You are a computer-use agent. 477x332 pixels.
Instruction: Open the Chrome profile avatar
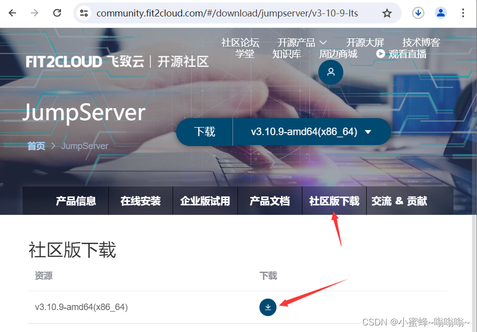[x=441, y=13]
